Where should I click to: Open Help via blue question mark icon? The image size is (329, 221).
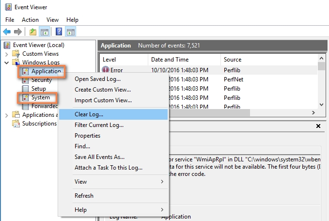59,32
